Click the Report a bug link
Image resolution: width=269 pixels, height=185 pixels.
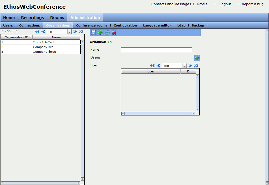click(252, 4)
